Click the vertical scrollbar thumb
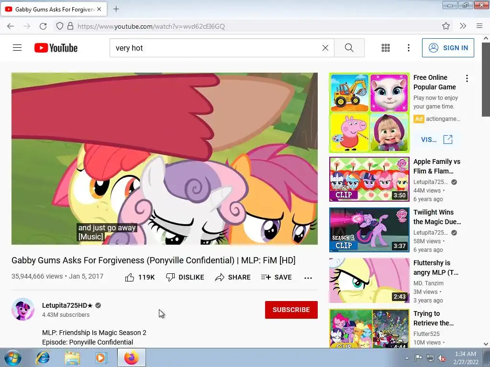The image size is (490, 367). (486, 79)
